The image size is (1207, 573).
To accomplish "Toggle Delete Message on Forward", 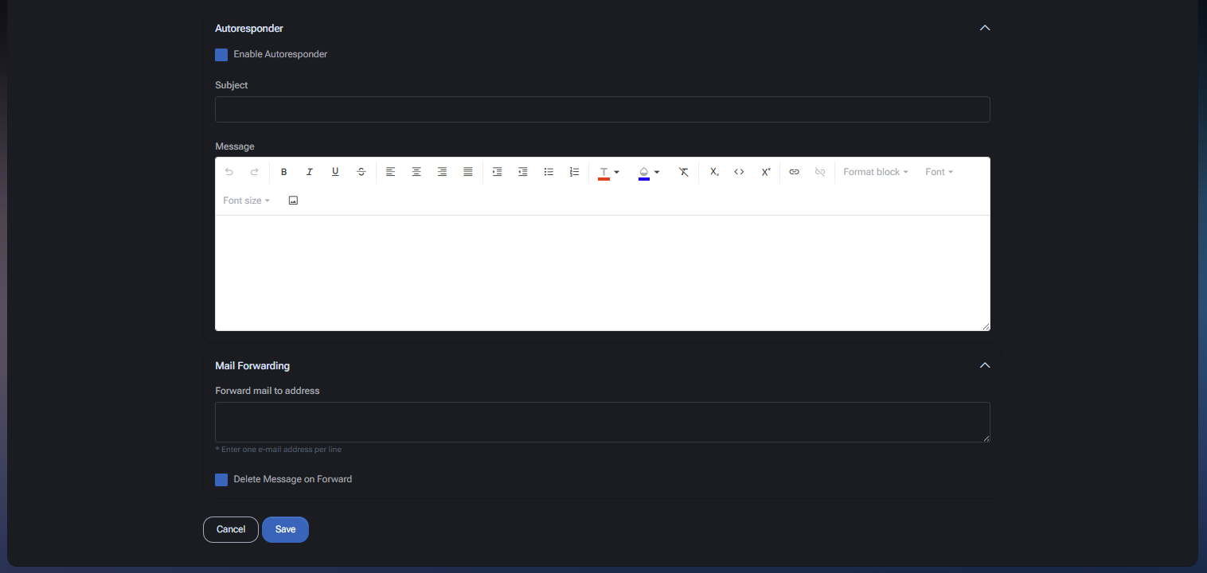I will (x=221, y=479).
